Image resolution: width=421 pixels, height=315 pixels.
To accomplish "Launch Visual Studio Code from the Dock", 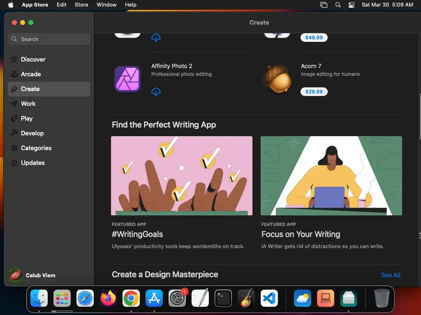I will (x=269, y=298).
